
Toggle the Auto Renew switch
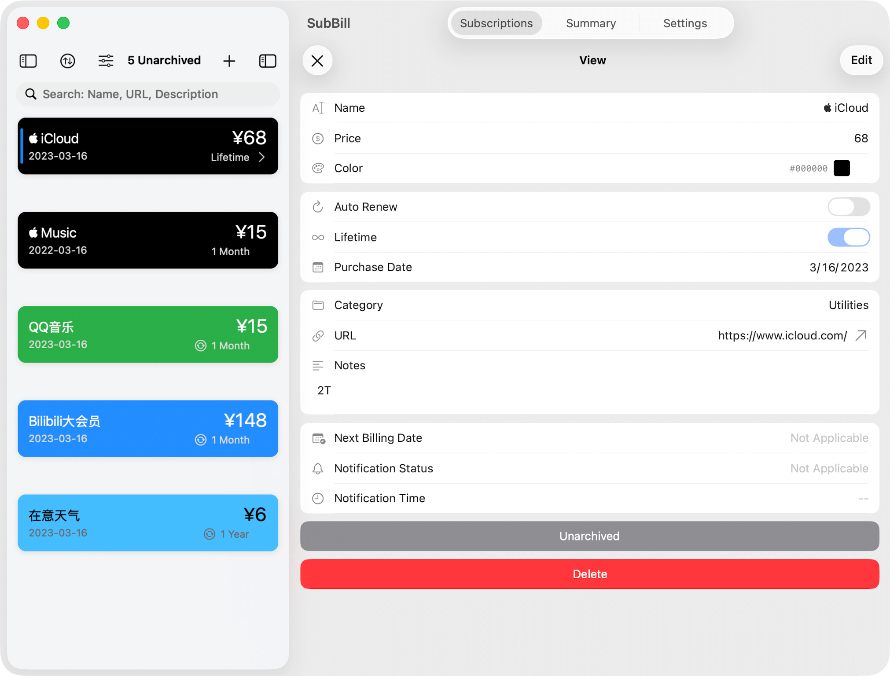(x=848, y=207)
